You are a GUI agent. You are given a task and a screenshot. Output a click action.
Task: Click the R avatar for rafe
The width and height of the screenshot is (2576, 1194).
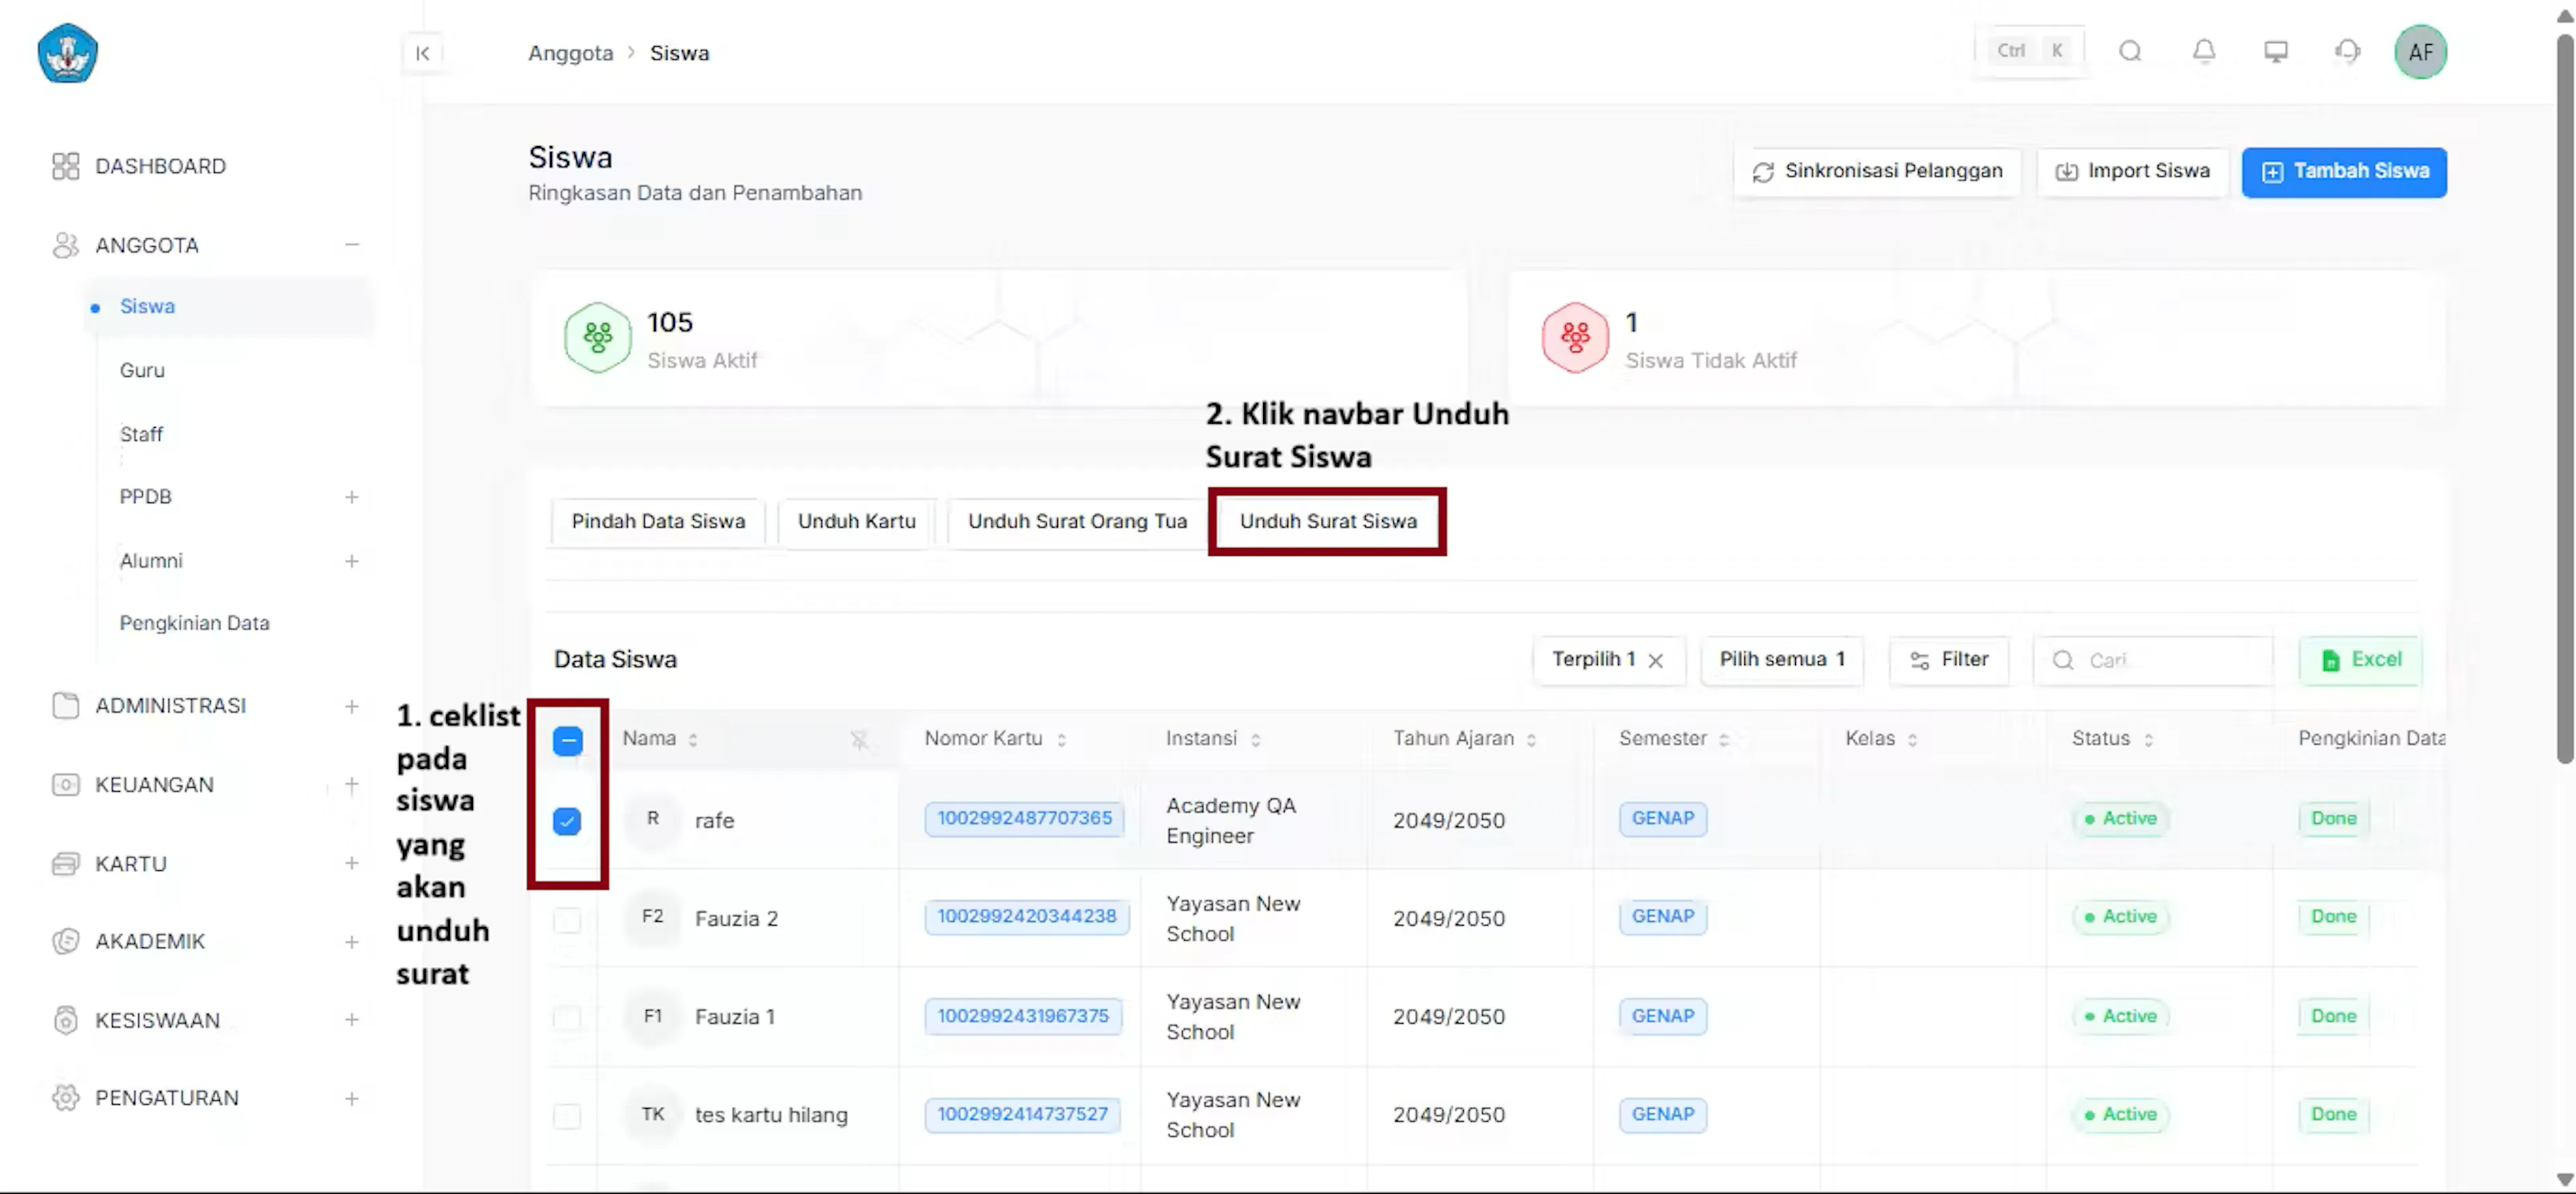(x=652, y=819)
